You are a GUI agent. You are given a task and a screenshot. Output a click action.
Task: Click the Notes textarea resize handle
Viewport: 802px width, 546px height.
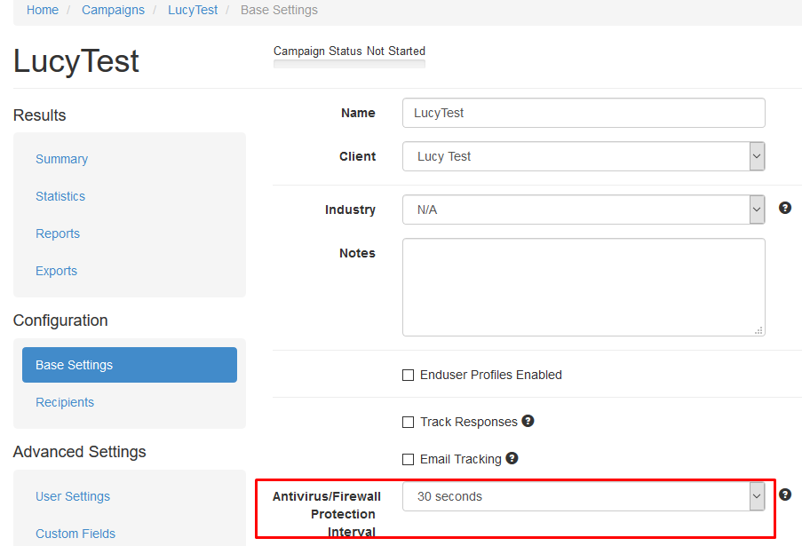coord(759,330)
